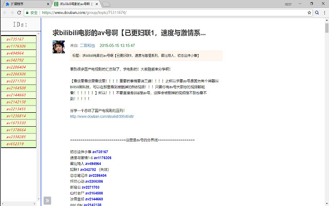The height and width of the screenshot is (206, 329).
Task: Open a new tab with the new-tab button
Action: click(x=106, y=4)
